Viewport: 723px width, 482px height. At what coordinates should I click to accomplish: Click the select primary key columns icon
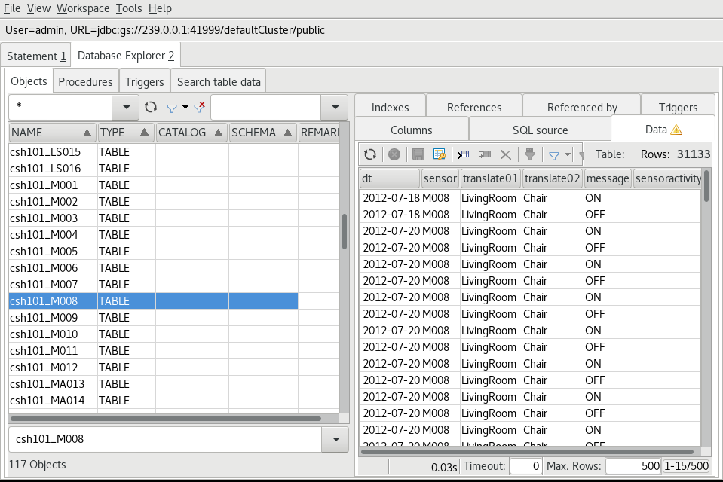(440, 154)
